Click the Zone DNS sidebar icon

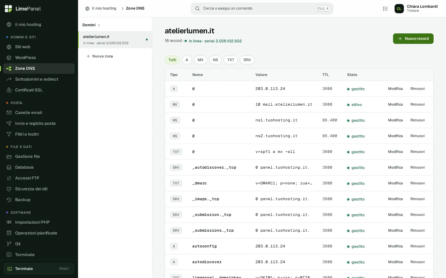pos(9,69)
